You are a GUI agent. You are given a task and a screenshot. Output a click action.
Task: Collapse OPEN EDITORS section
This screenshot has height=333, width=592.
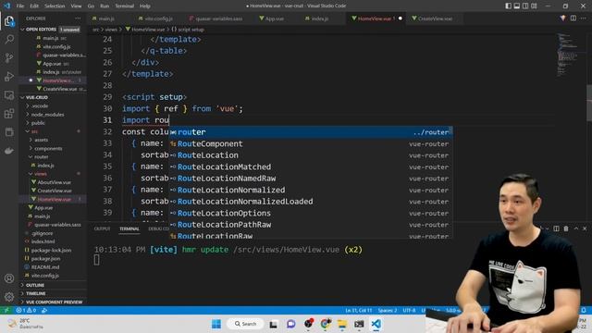(x=41, y=29)
